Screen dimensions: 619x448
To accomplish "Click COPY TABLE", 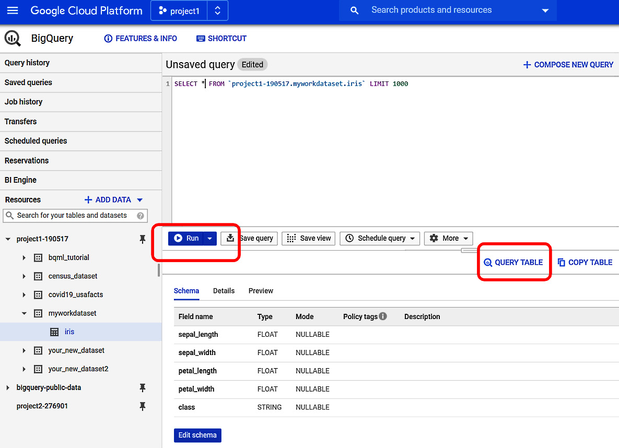I will (585, 263).
